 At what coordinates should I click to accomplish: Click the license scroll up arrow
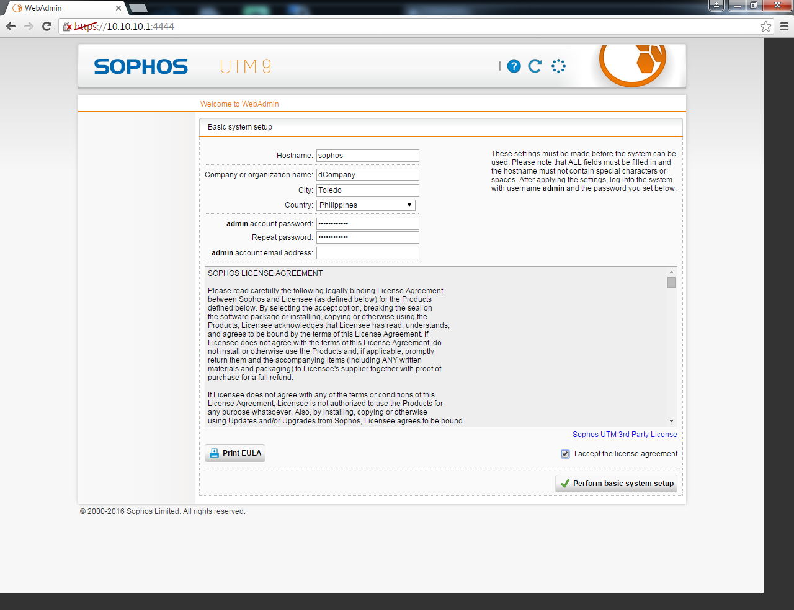(671, 272)
